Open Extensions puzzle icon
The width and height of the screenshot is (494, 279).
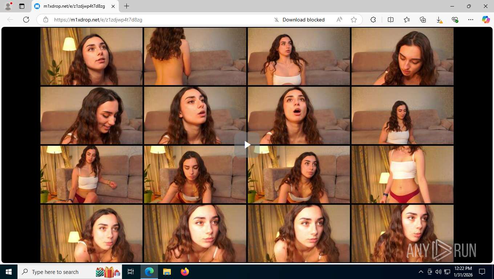pyautogui.click(x=373, y=20)
